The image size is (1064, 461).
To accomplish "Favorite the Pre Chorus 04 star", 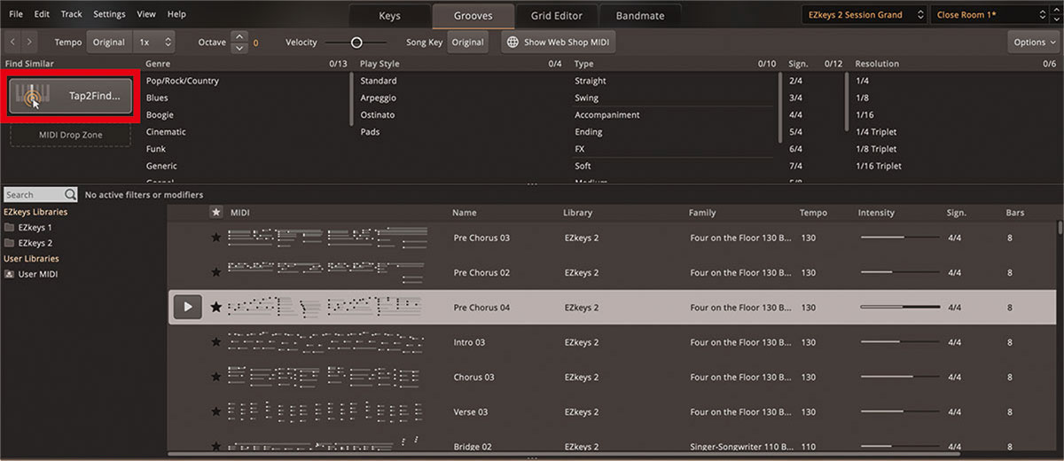I will point(215,308).
